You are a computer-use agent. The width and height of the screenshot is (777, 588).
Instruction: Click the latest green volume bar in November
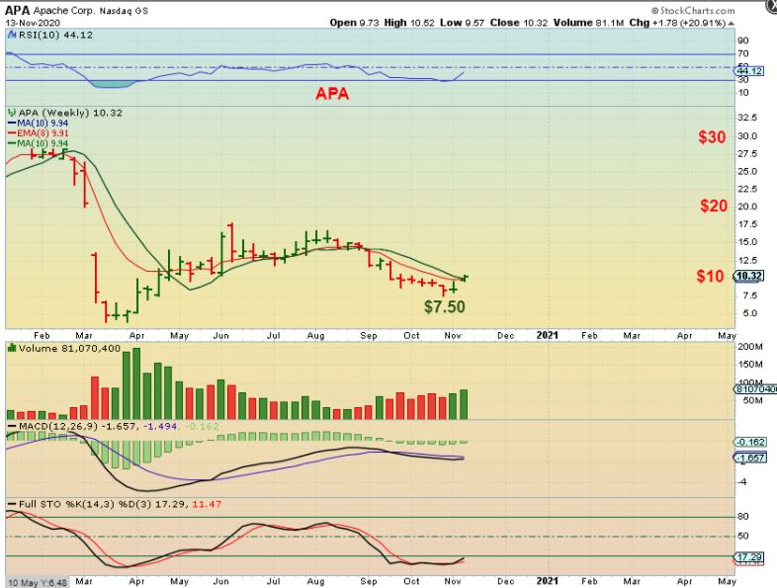(464, 405)
